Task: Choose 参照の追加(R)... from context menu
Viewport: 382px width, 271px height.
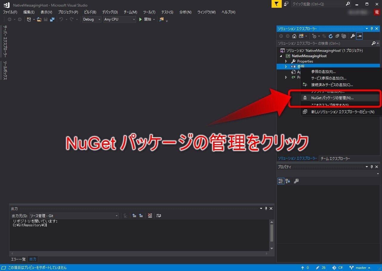Action: [x=323, y=72]
